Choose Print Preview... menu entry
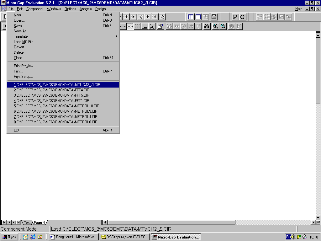Screen dimensions: 321x241 click(63, 66)
